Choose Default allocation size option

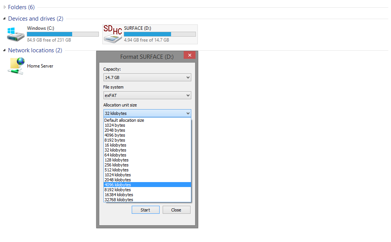(147, 120)
